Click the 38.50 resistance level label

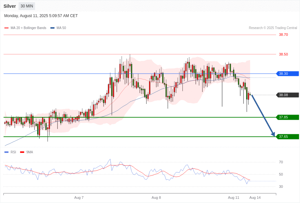click(x=283, y=54)
